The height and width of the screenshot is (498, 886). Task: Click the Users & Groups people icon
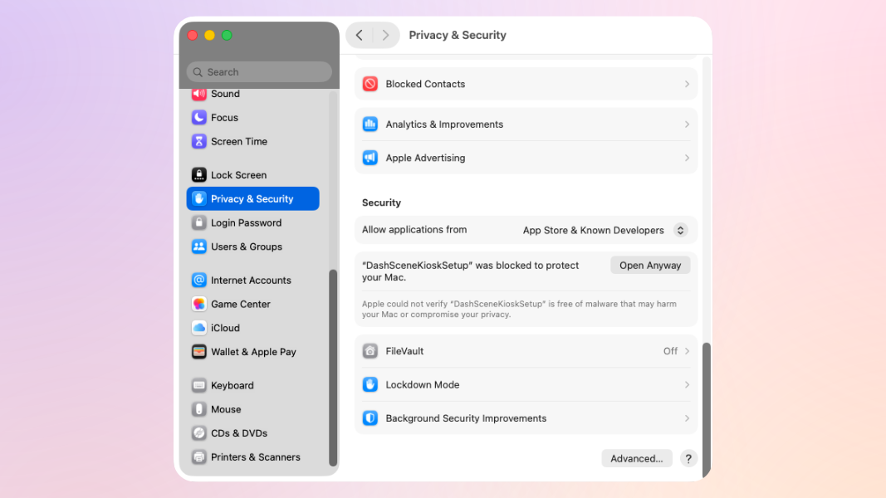199,247
